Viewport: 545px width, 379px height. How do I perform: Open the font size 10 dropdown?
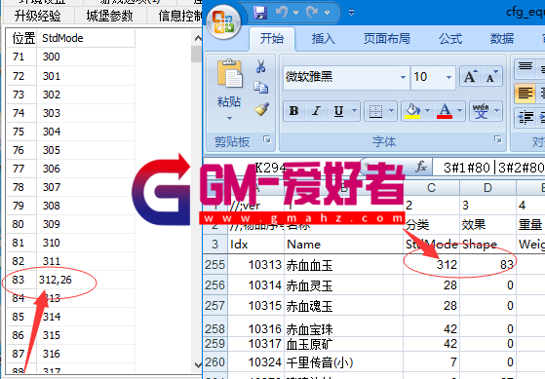click(448, 77)
